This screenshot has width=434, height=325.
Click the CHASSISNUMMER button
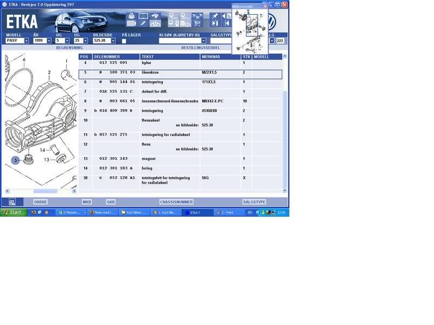tap(176, 201)
